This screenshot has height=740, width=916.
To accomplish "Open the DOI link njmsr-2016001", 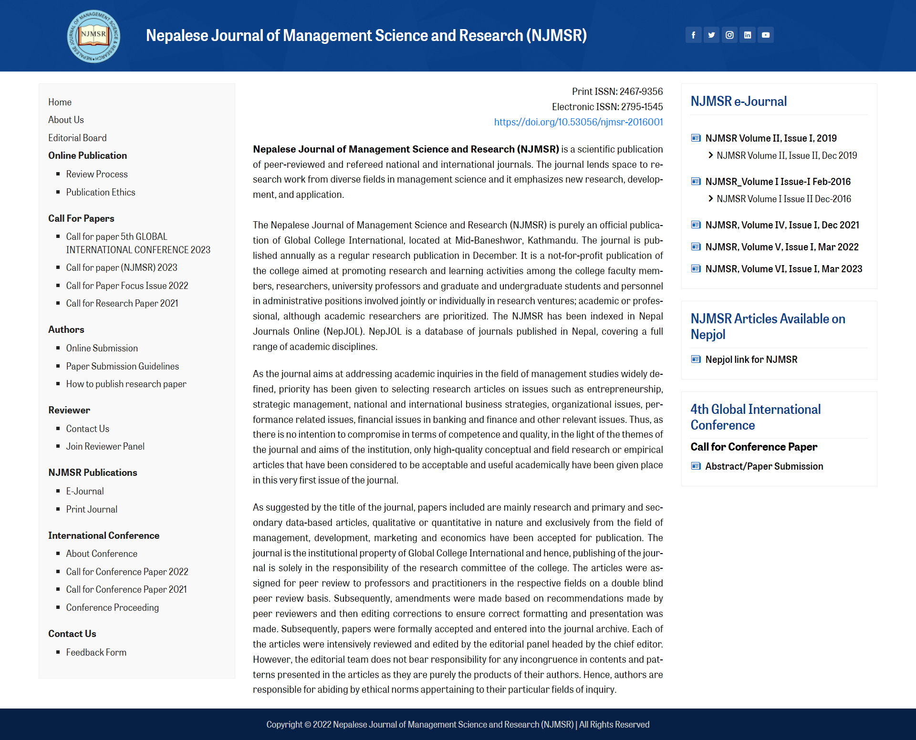I will pos(578,122).
